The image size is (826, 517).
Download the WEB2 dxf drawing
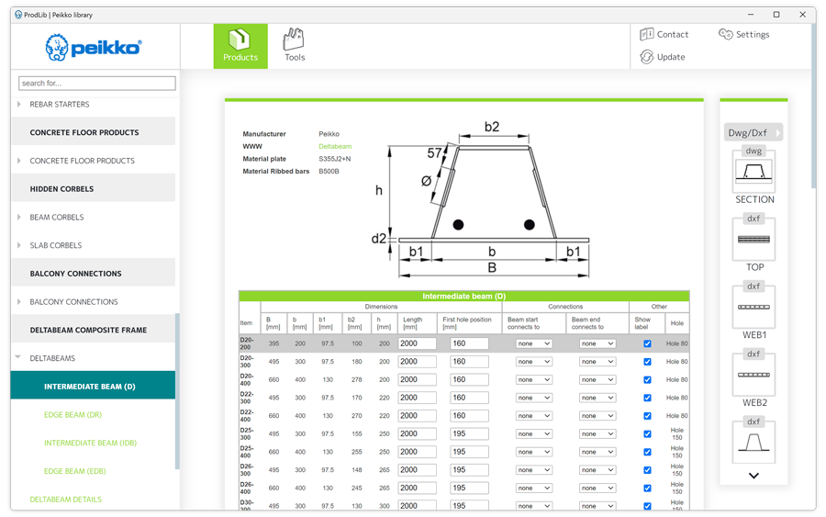point(753,375)
